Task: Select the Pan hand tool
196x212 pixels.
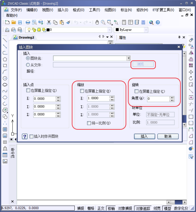Action: click(x=97, y=22)
